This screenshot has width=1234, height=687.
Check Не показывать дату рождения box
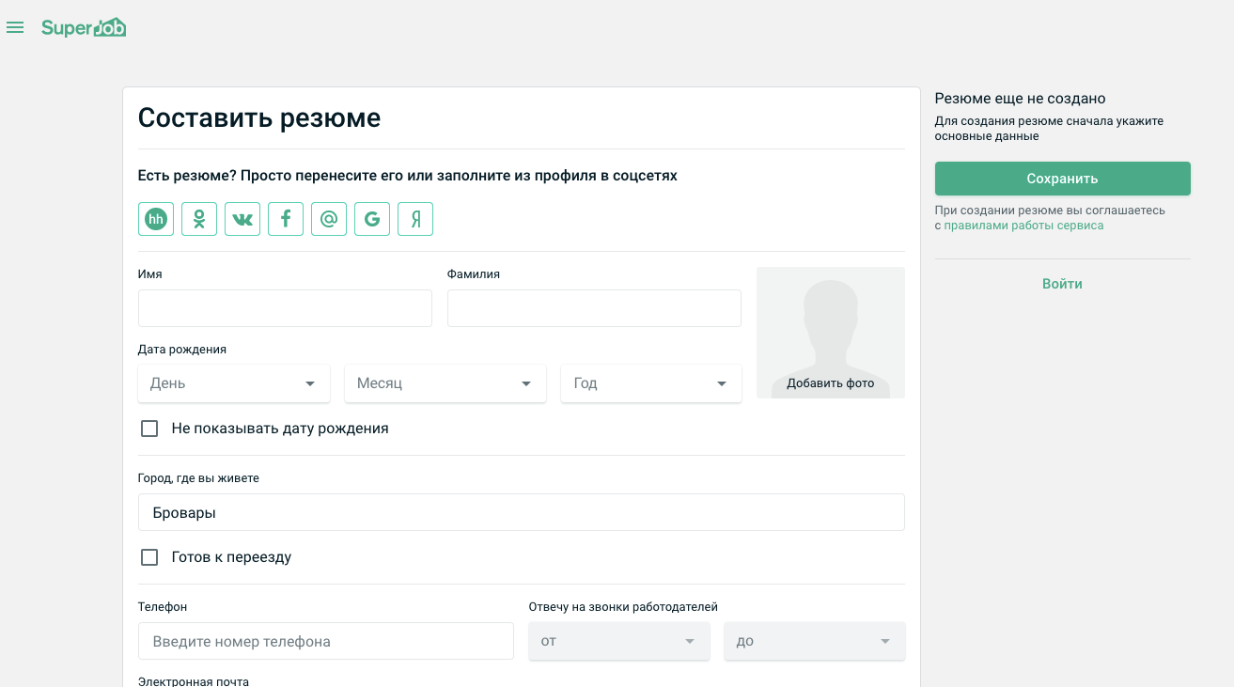click(149, 429)
